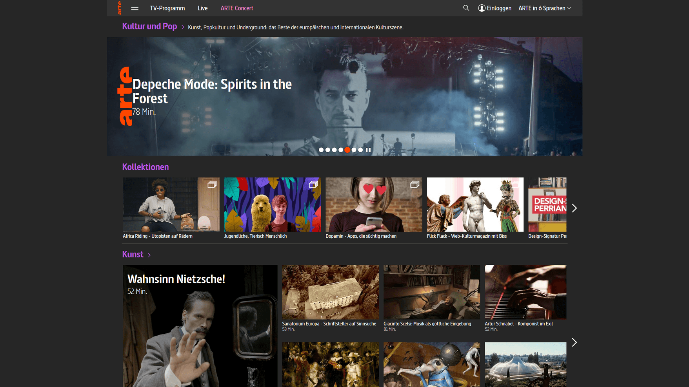Click the right arrow to see more Kollektionen
The height and width of the screenshot is (387, 689).
(574, 208)
